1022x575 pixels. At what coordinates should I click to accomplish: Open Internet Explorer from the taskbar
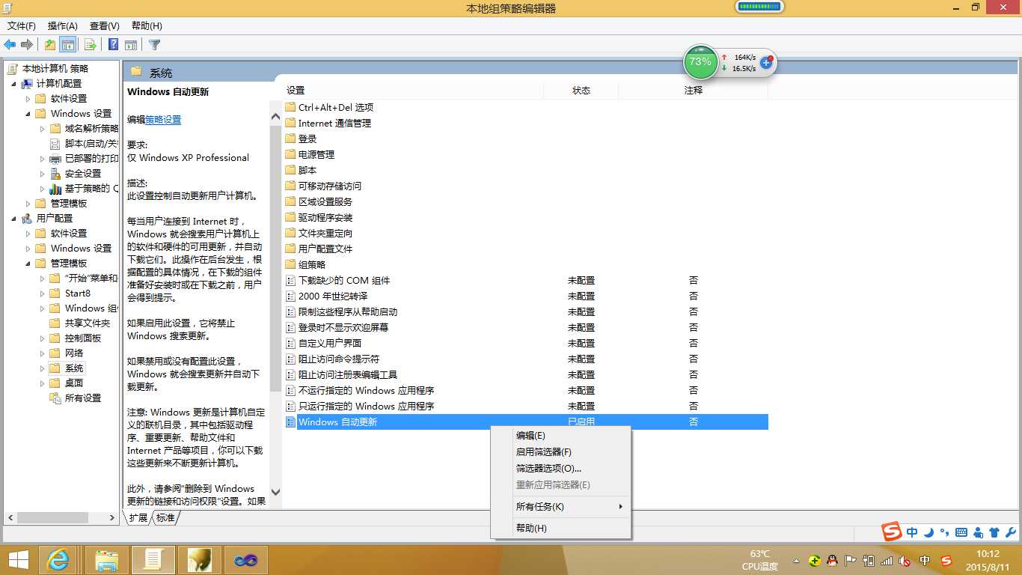pyautogui.click(x=58, y=559)
